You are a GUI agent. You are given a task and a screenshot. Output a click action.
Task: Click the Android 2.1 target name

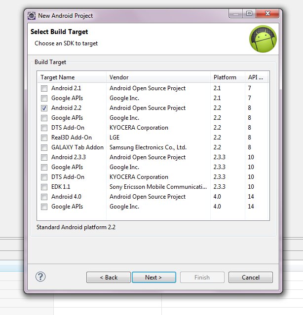tap(66, 88)
